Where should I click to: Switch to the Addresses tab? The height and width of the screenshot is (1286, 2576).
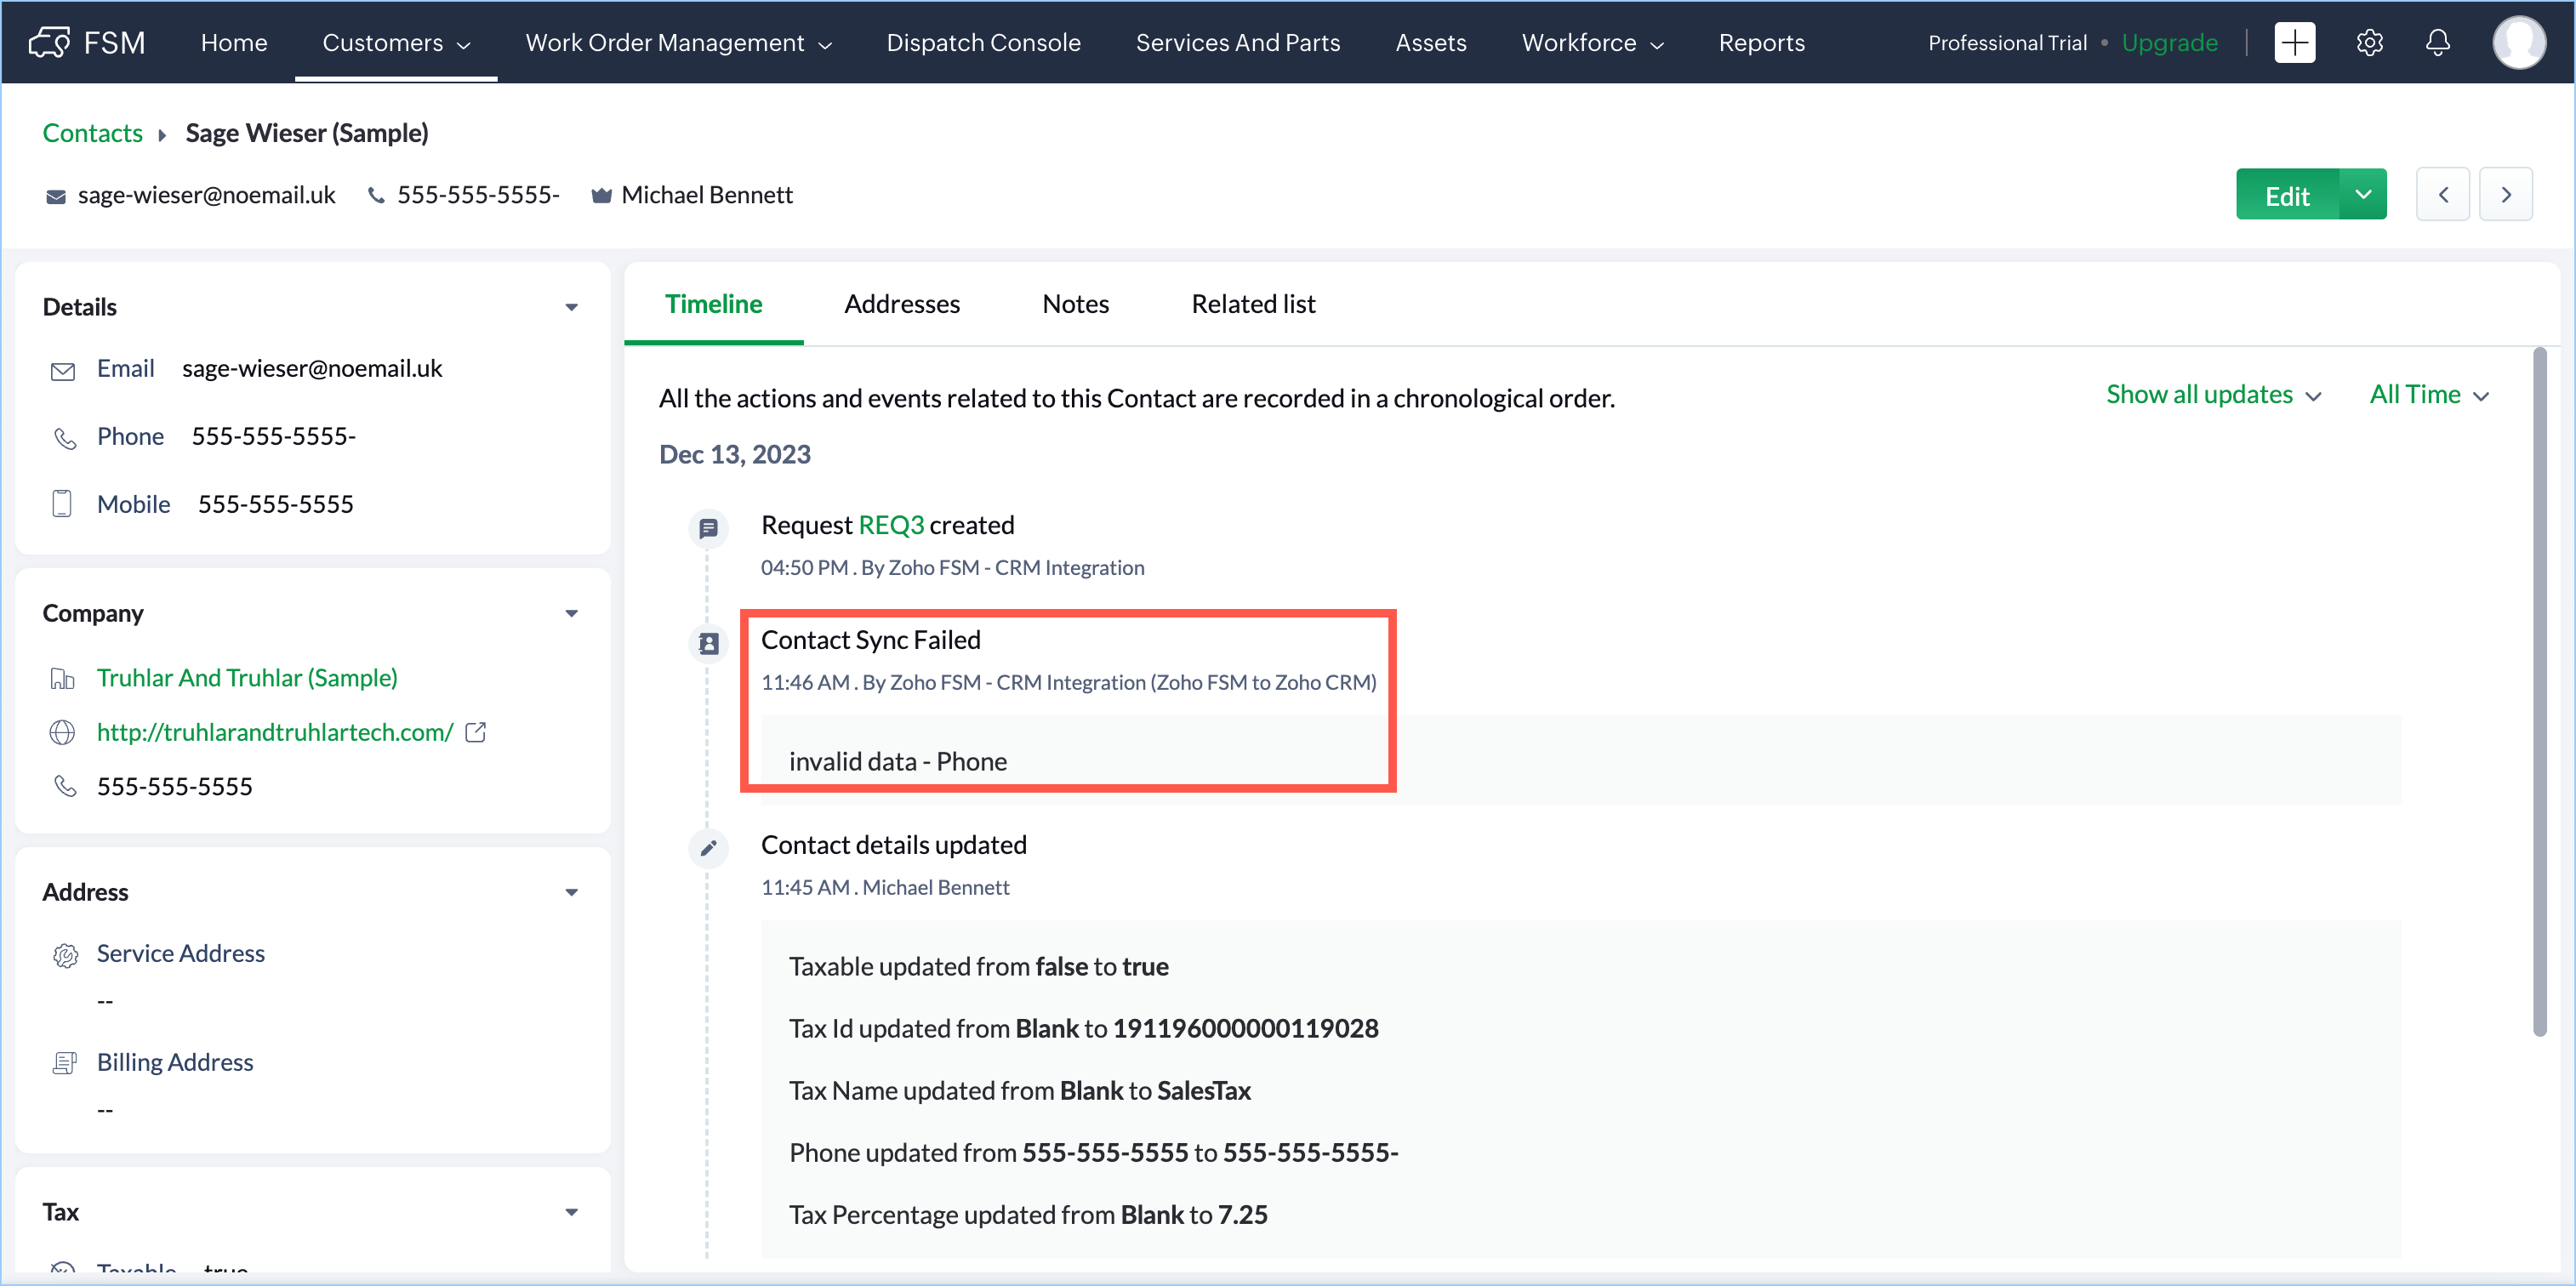tap(901, 304)
